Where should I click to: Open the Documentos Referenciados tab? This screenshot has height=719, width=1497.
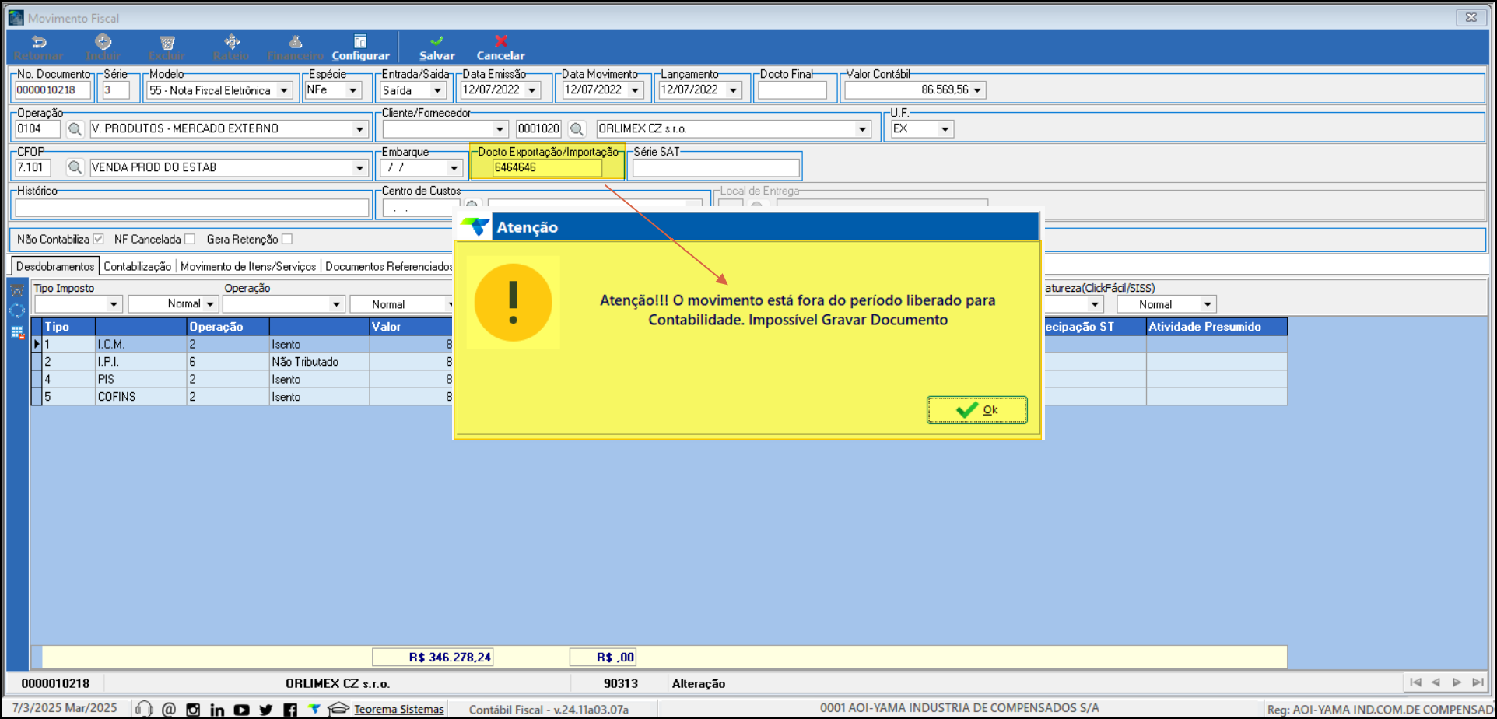(x=388, y=266)
